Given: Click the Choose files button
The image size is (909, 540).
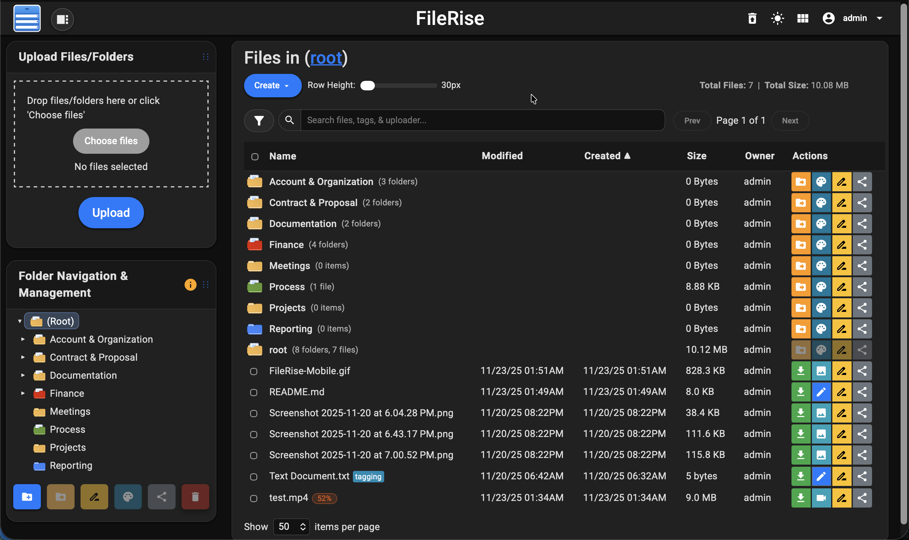Looking at the screenshot, I should [x=111, y=141].
